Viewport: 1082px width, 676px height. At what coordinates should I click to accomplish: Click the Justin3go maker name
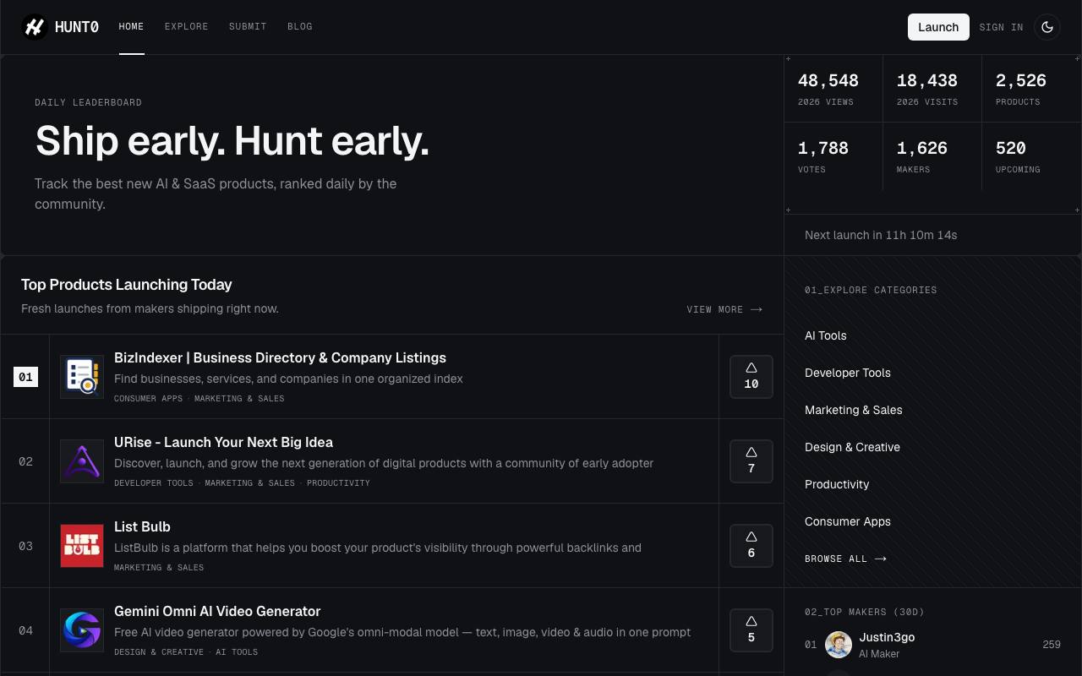(x=887, y=637)
